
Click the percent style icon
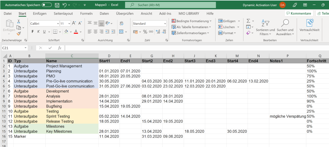[145, 31]
